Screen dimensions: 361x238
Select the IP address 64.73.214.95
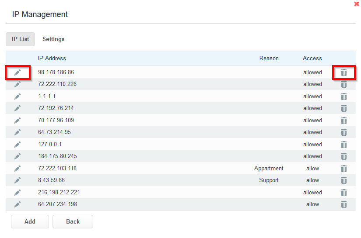tap(54, 132)
